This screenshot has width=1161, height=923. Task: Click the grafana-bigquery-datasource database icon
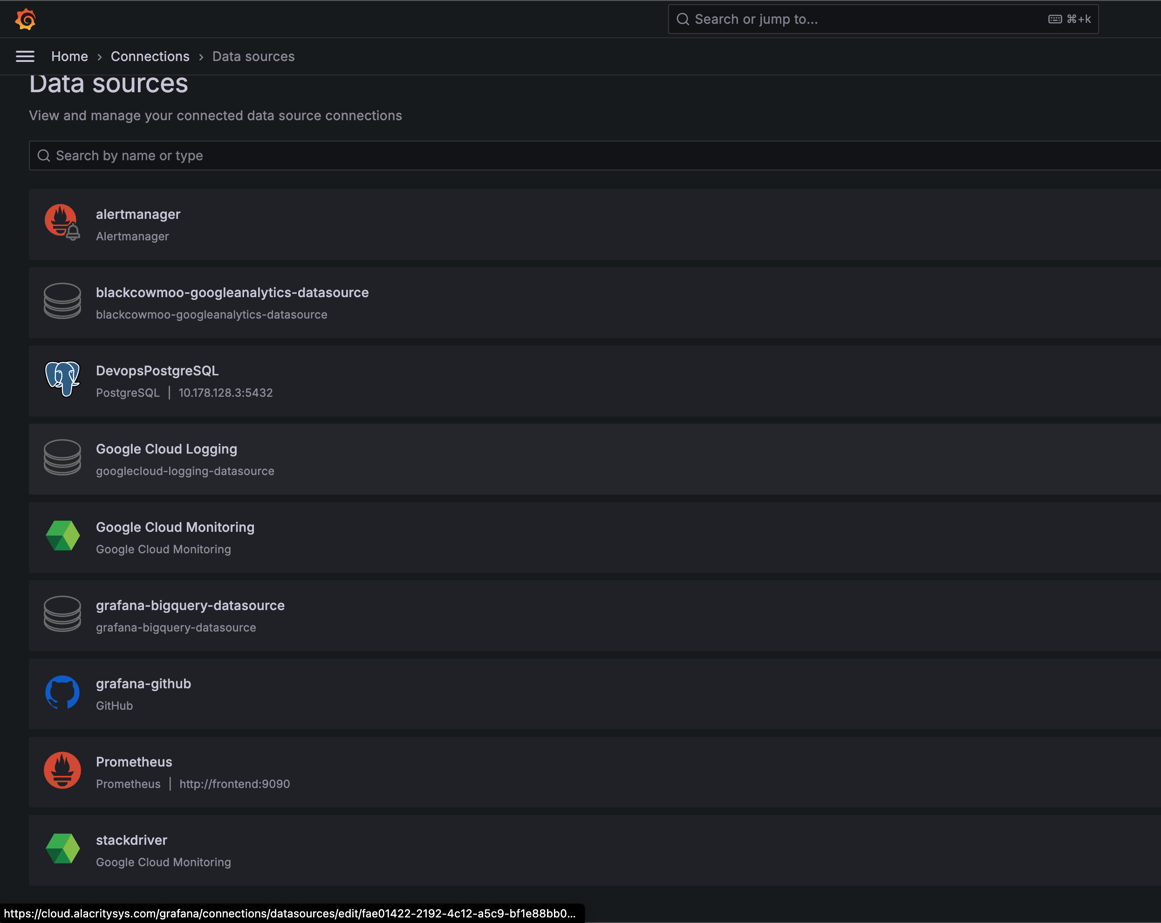[x=62, y=613]
